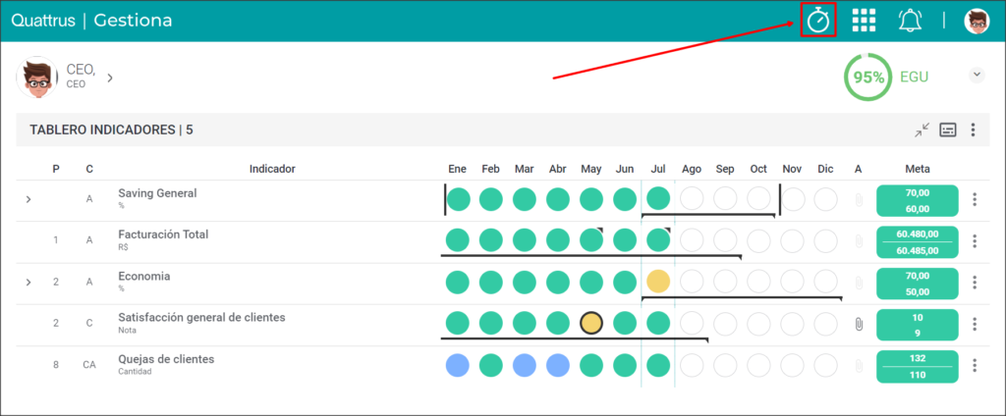Click the TABLERO INDICADORES | 5 title
The width and height of the screenshot is (1006, 416).
[x=112, y=130]
